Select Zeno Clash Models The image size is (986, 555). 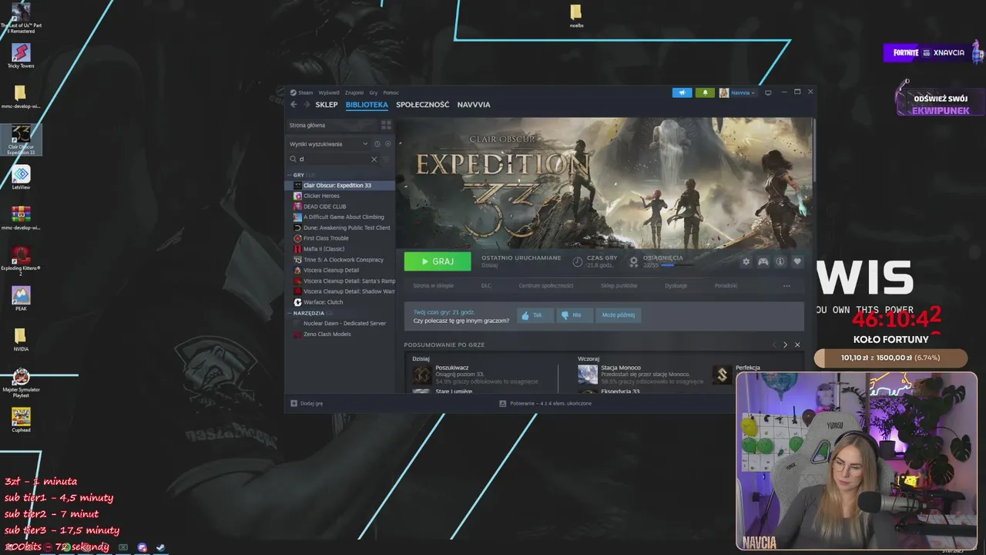point(340,334)
